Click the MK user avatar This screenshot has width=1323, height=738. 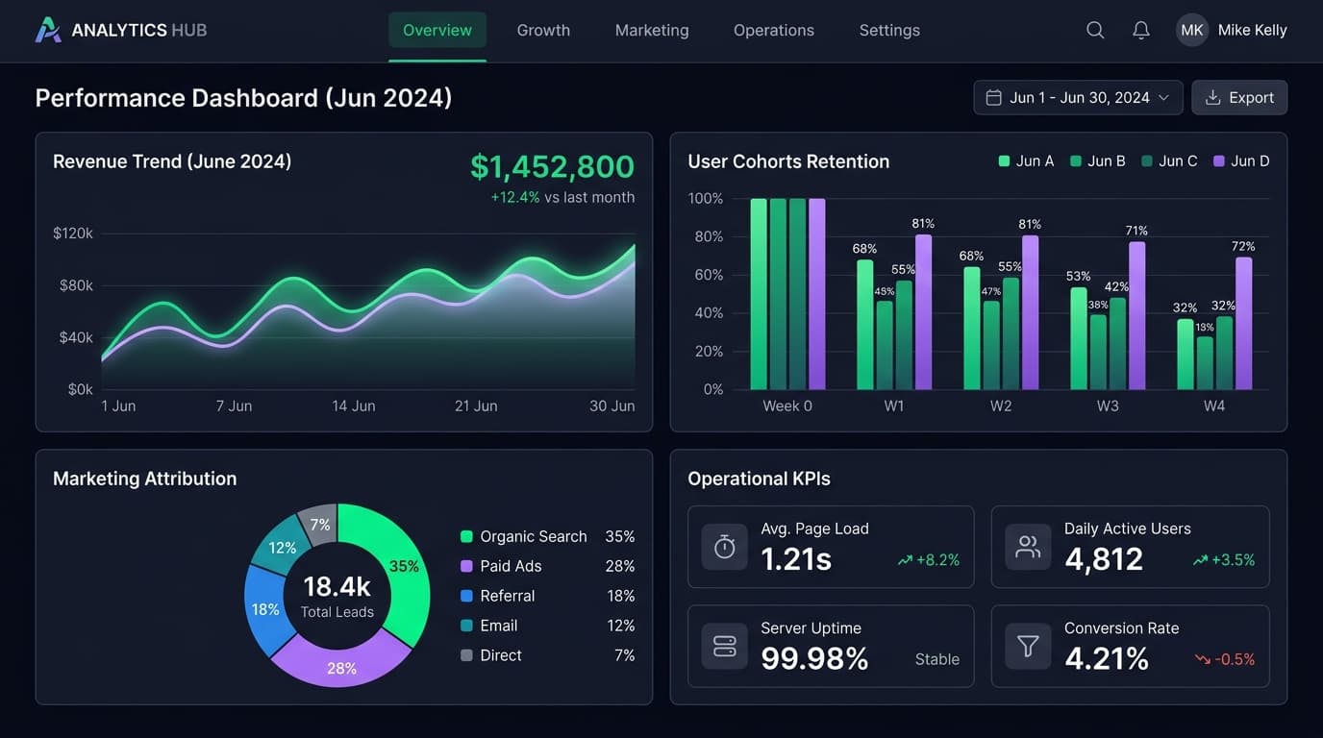(x=1192, y=30)
